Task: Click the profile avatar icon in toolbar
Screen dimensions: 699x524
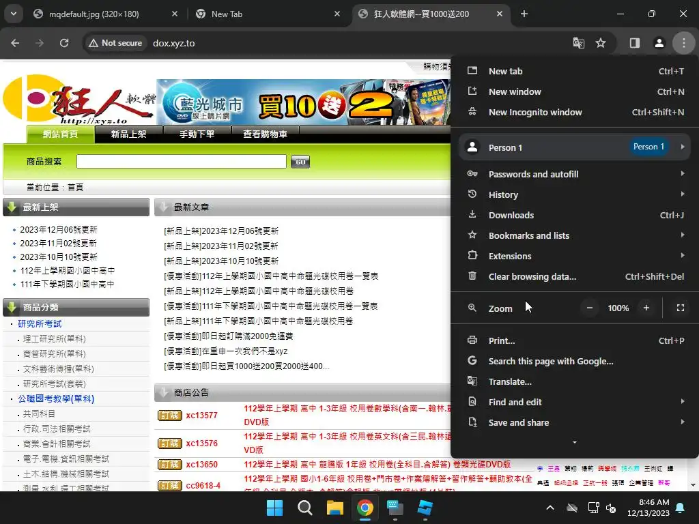Action: tap(659, 43)
